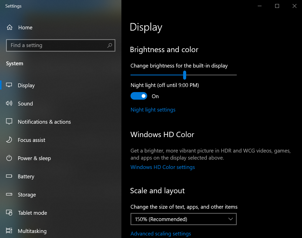The image size is (302, 238).
Task: Open Battery settings label
Action: pos(26,177)
